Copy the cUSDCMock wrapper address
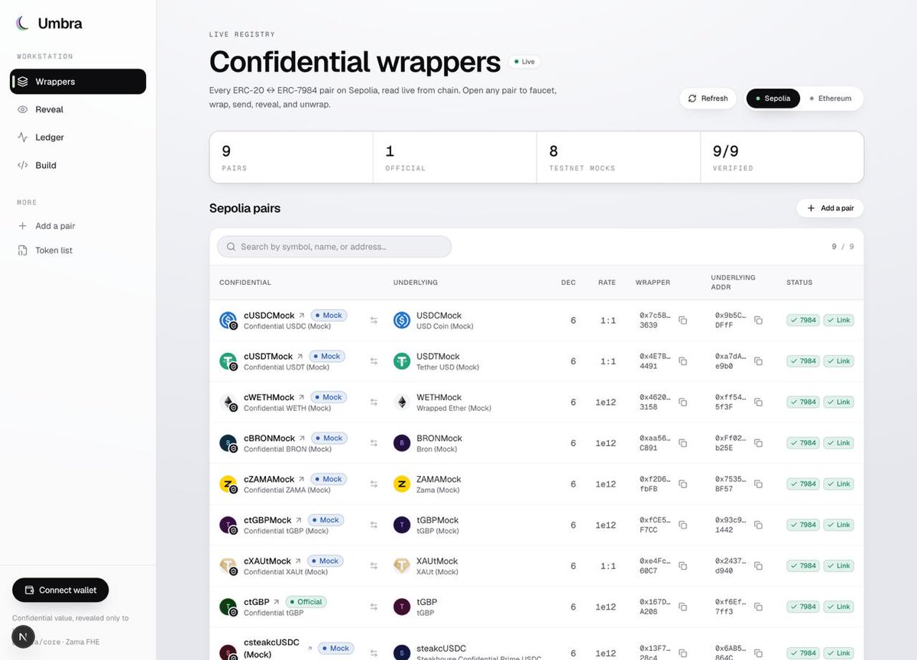917x660 pixels. point(683,320)
